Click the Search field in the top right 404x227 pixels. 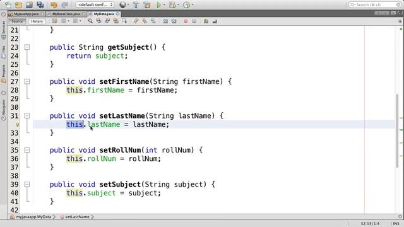[x=375, y=4]
